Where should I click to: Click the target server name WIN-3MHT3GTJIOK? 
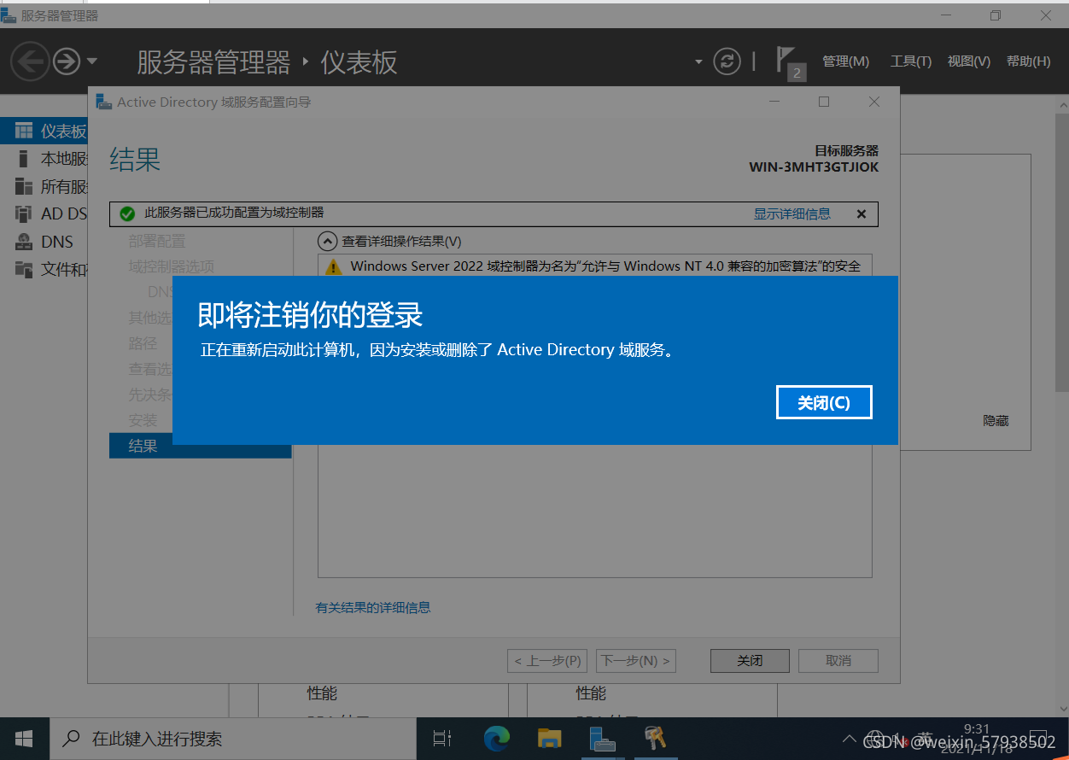tap(814, 167)
